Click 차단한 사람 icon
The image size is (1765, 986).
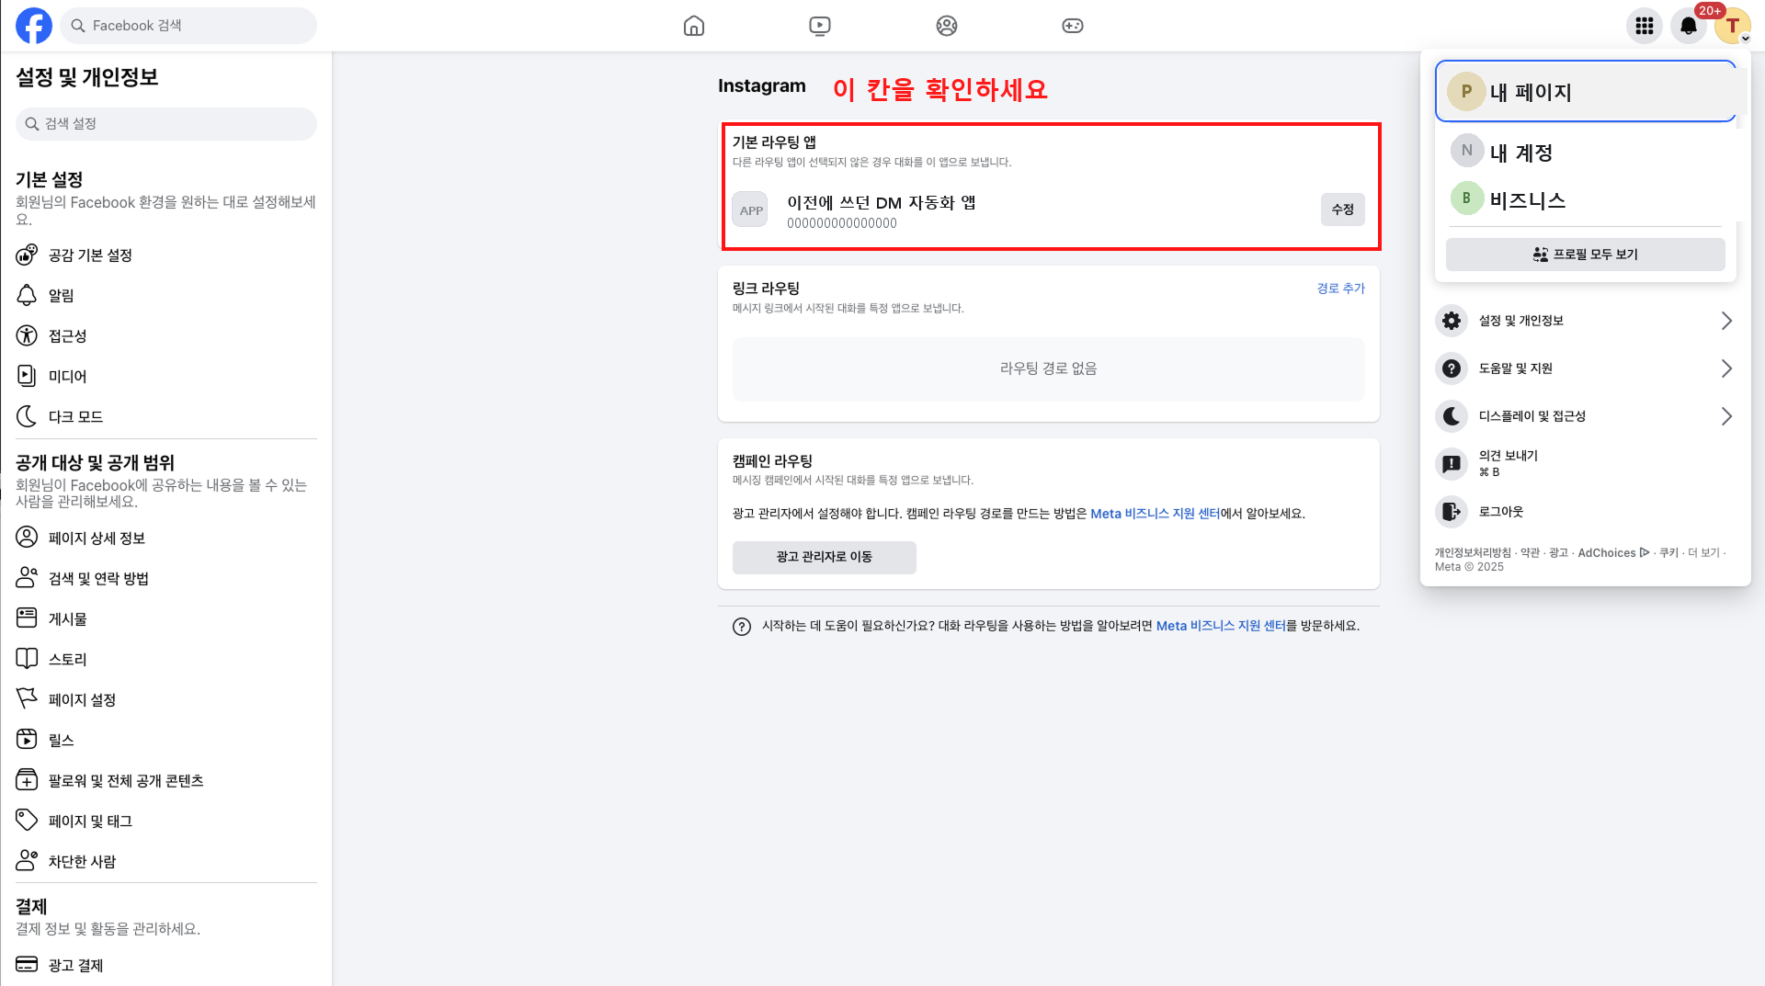[27, 861]
